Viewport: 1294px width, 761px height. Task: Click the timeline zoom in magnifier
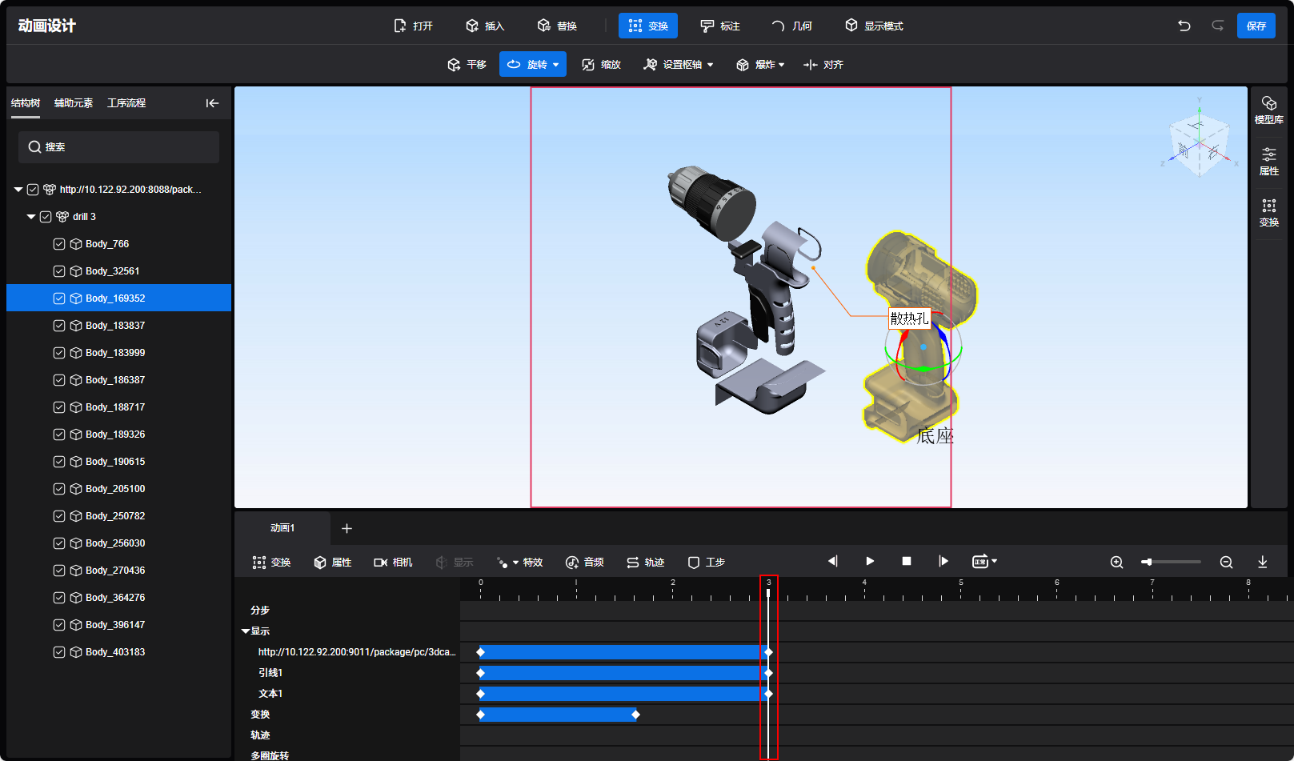pos(1116,562)
